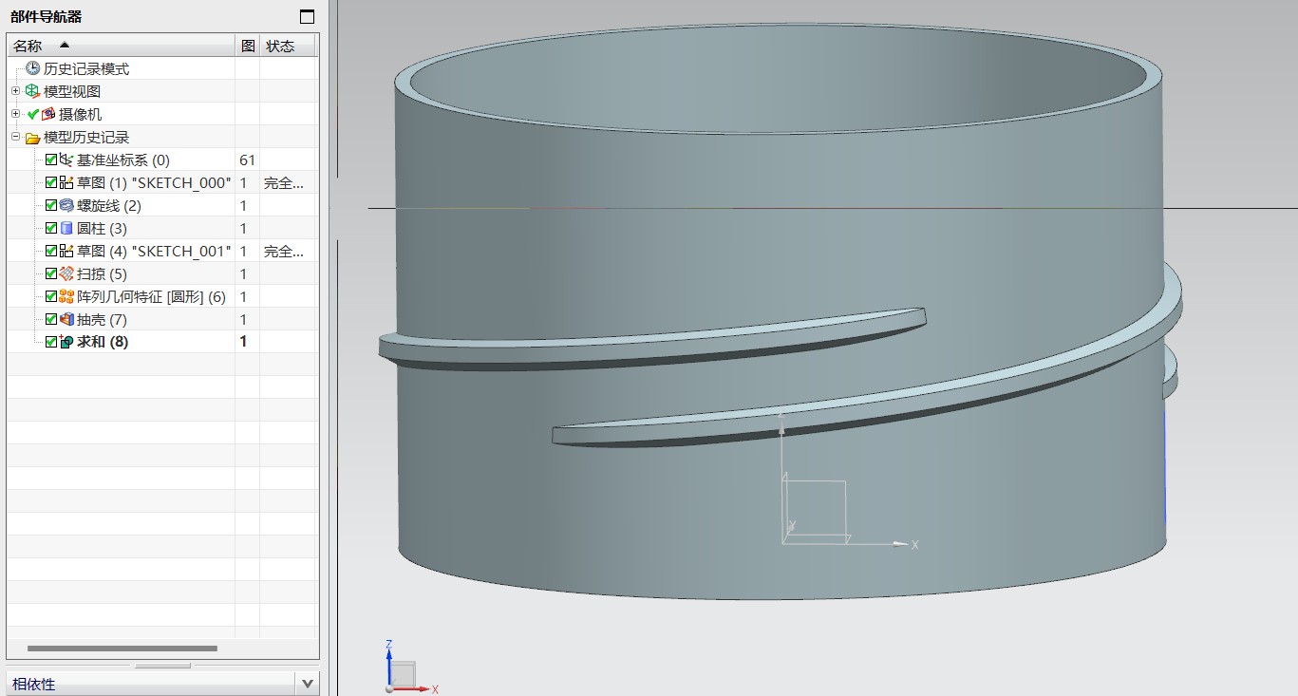The image size is (1298, 696).
Task: Click the 扫掠 (5) sweep icon
Action: point(66,273)
